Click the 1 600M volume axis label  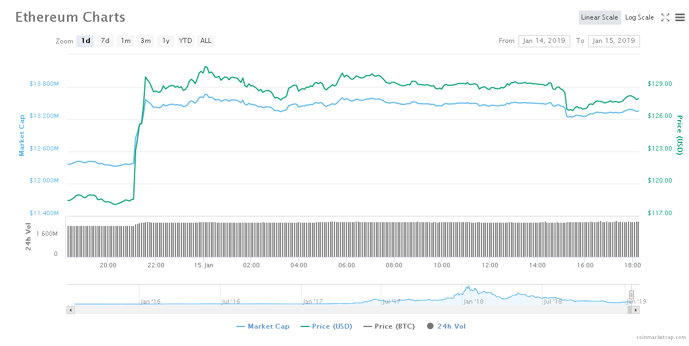point(48,234)
